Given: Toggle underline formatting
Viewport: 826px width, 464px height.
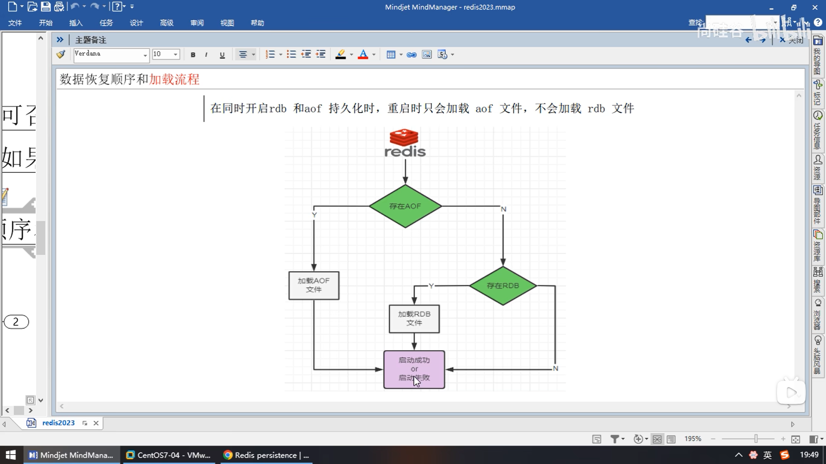Looking at the screenshot, I should point(222,55).
